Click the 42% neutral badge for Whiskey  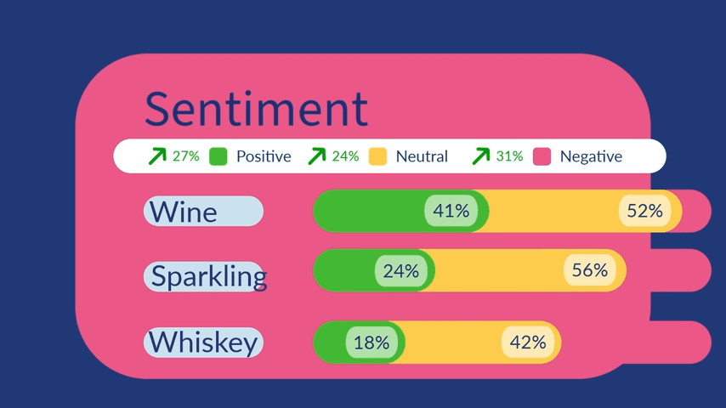click(x=528, y=343)
